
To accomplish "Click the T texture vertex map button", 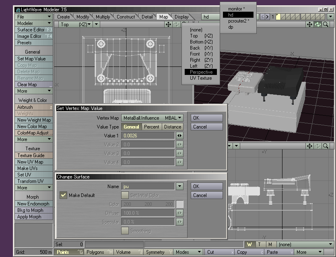I will (x=260, y=244).
